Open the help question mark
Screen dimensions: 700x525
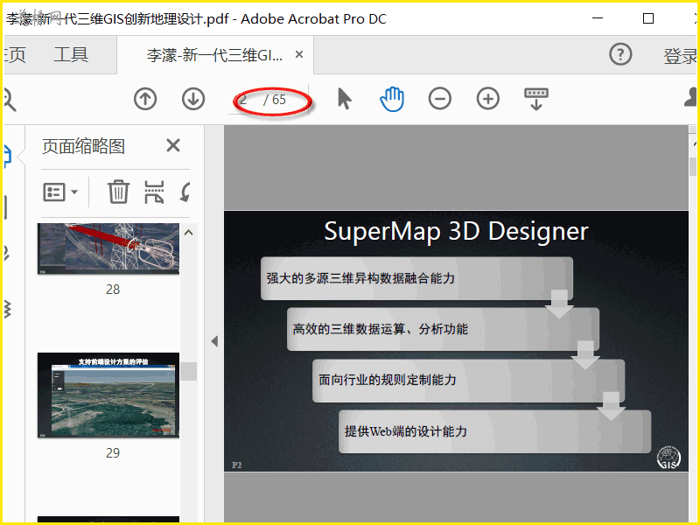tap(620, 55)
